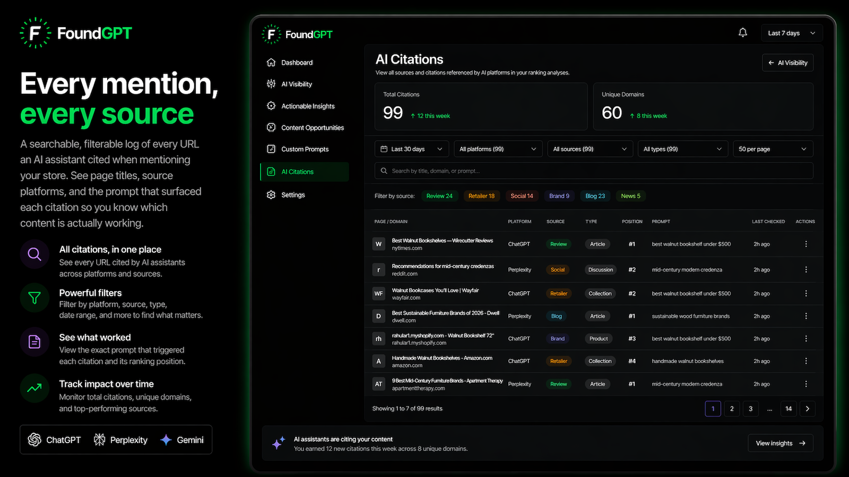Toggle the Retailer 18 source filter
849x477 pixels.
(481, 196)
